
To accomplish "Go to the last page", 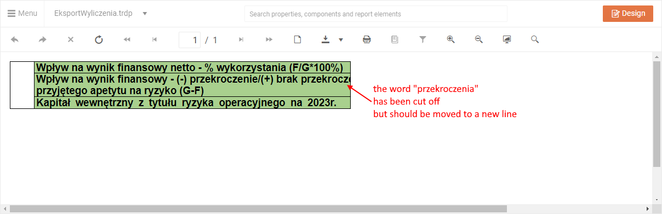I will tap(269, 39).
